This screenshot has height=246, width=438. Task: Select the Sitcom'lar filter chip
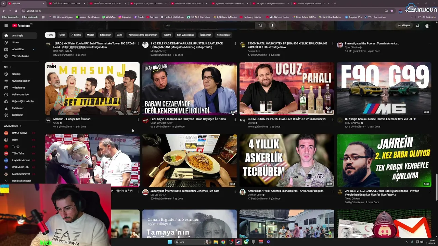105,35
